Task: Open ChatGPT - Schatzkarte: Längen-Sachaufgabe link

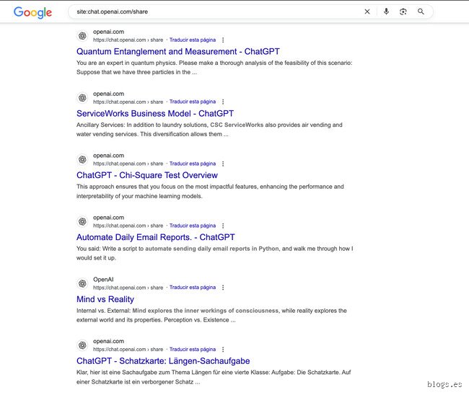Action: click(163, 361)
